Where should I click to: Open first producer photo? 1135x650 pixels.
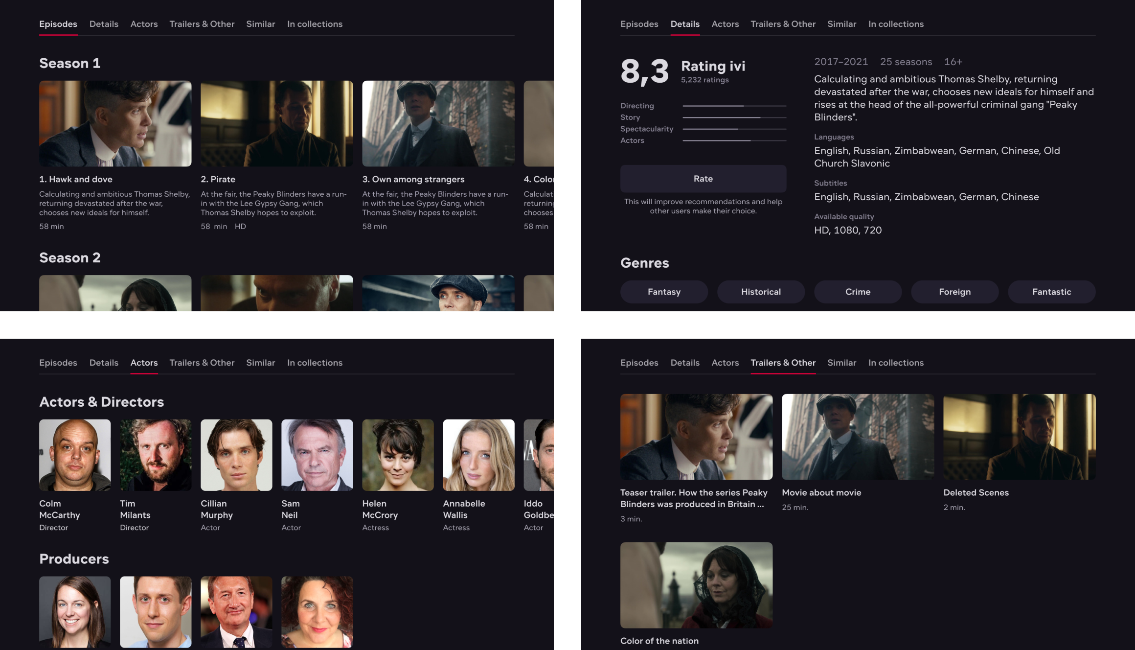pos(75,612)
